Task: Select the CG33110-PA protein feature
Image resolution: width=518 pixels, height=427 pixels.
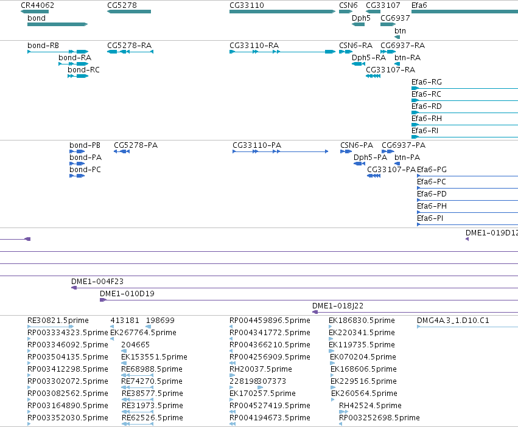Action: tap(281, 151)
